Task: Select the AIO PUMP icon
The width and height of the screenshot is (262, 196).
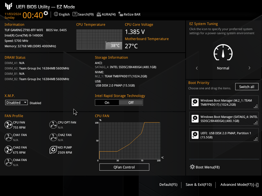Action: (53, 150)
